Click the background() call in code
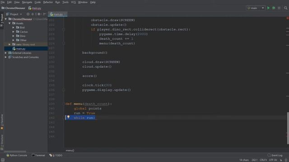Viewport: 289px width, 162px height. point(95,53)
